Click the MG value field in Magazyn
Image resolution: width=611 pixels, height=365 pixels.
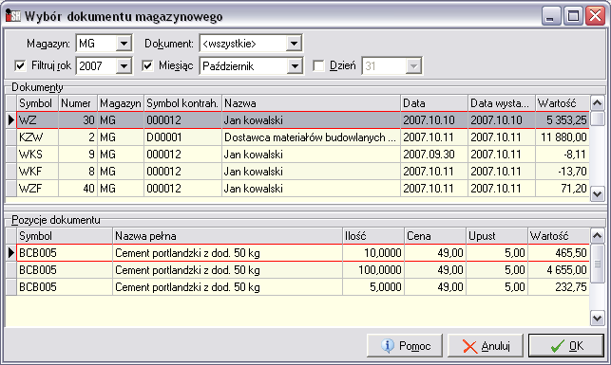[x=96, y=44]
